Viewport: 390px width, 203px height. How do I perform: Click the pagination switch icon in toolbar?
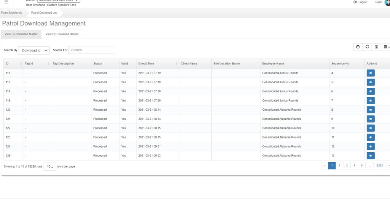[x=358, y=47]
